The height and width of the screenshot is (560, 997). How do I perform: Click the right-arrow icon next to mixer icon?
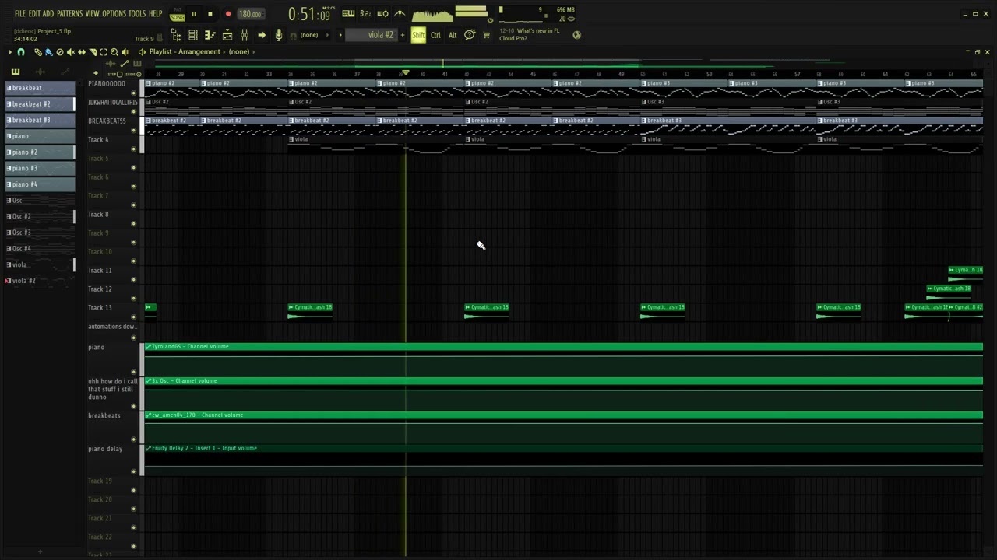[x=262, y=35]
